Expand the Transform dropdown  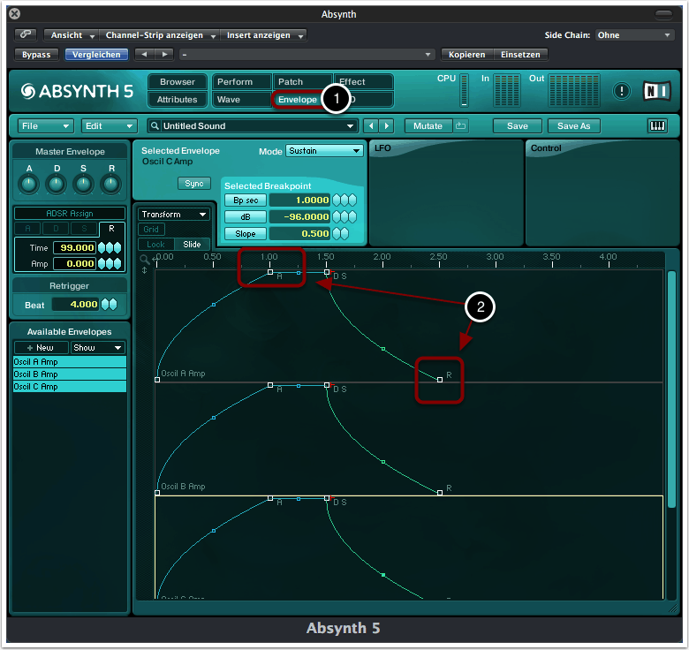tap(173, 214)
